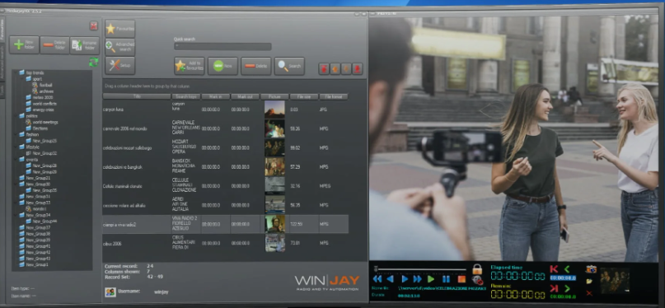
Task: Move record to top with first red arrow
Action: pyautogui.click(x=324, y=68)
